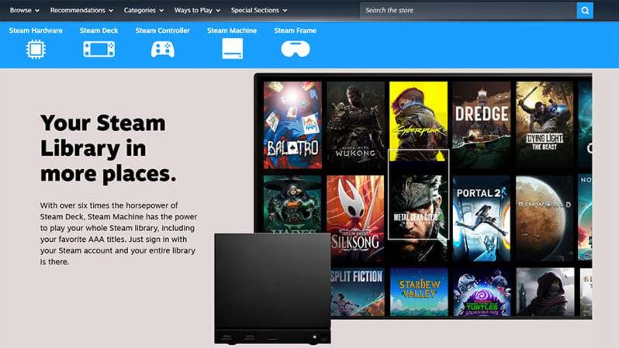Click inside the store search field
This screenshot has height=348, width=619.
click(459, 10)
